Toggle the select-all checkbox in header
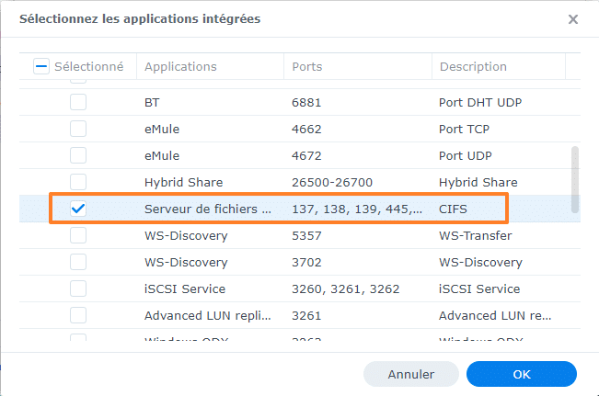599x396 pixels. pos(41,66)
